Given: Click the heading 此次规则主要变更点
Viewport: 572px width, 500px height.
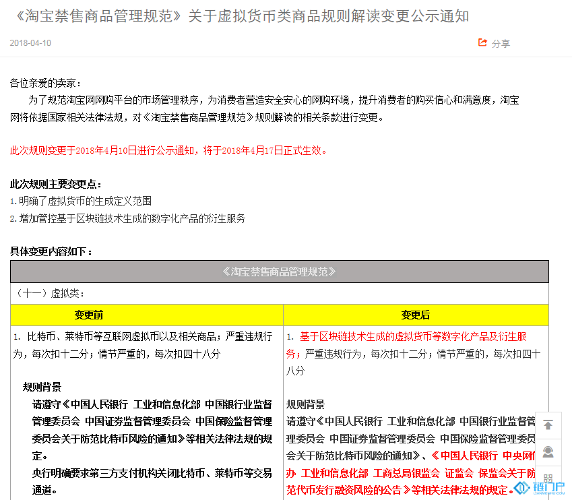Looking at the screenshot, I should point(55,184).
